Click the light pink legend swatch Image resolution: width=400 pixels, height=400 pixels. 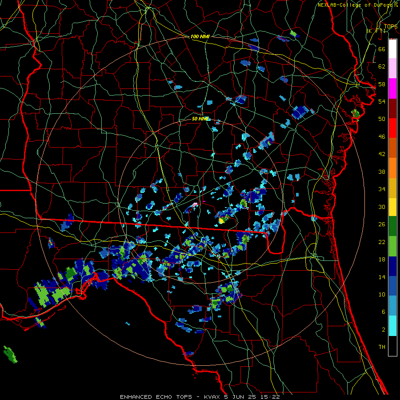point(392,68)
